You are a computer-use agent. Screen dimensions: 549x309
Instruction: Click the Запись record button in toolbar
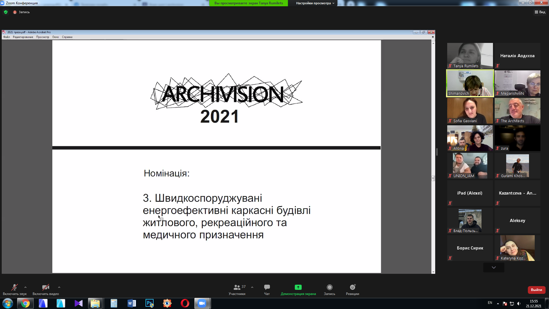pos(329,290)
